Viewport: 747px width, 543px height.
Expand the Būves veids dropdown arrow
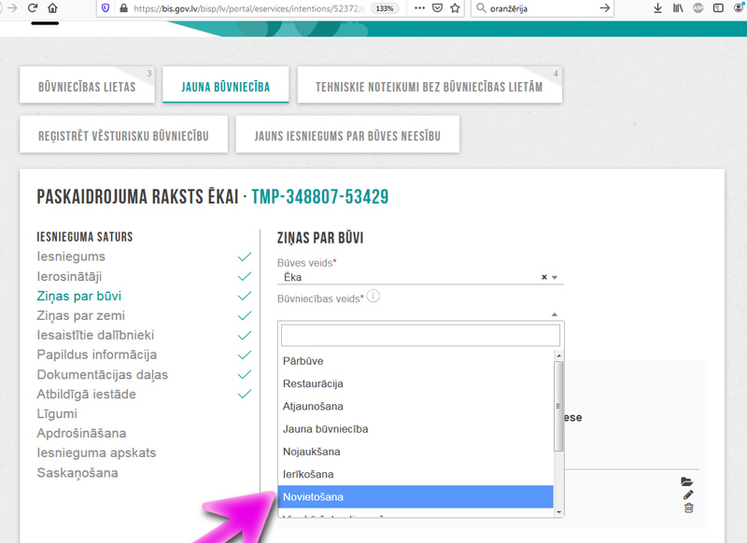click(555, 277)
